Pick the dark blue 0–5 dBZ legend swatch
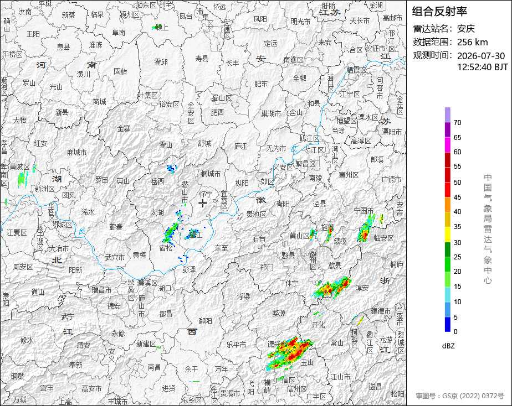The image size is (512, 406). (448, 325)
